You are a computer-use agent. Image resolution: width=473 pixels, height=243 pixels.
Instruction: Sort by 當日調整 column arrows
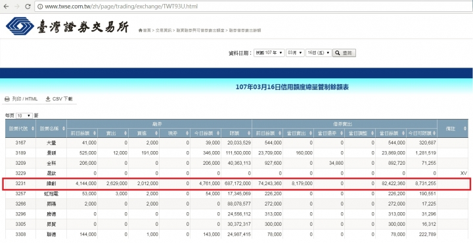point(372,133)
